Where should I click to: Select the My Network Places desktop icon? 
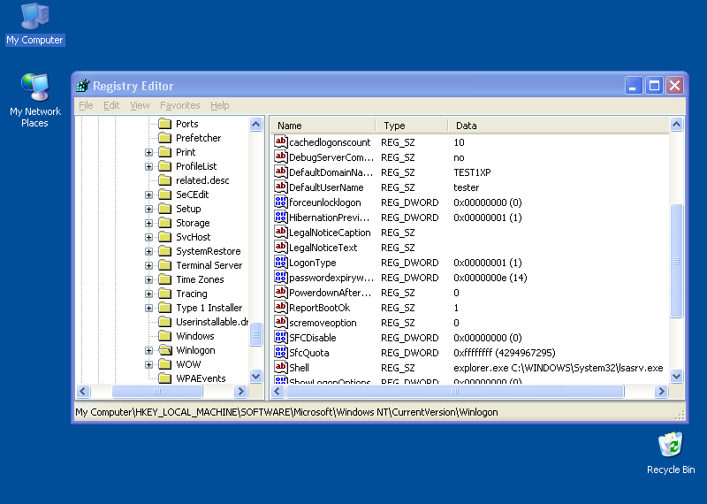pos(34,100)
